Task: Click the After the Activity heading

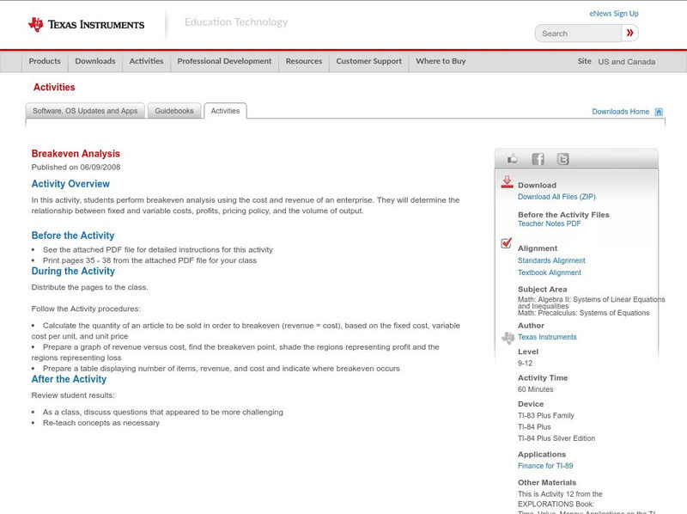Action: (69, 379)
